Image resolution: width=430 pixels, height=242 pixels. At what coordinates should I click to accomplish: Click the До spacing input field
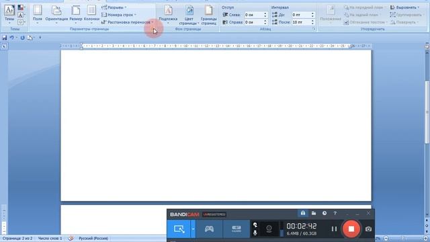click(301, 15)
